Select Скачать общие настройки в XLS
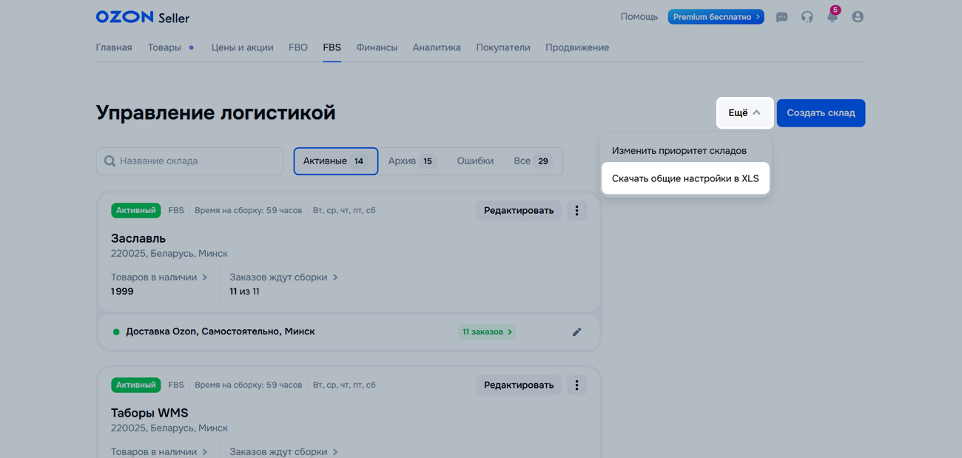962x458 pixels. click(685, 179)
